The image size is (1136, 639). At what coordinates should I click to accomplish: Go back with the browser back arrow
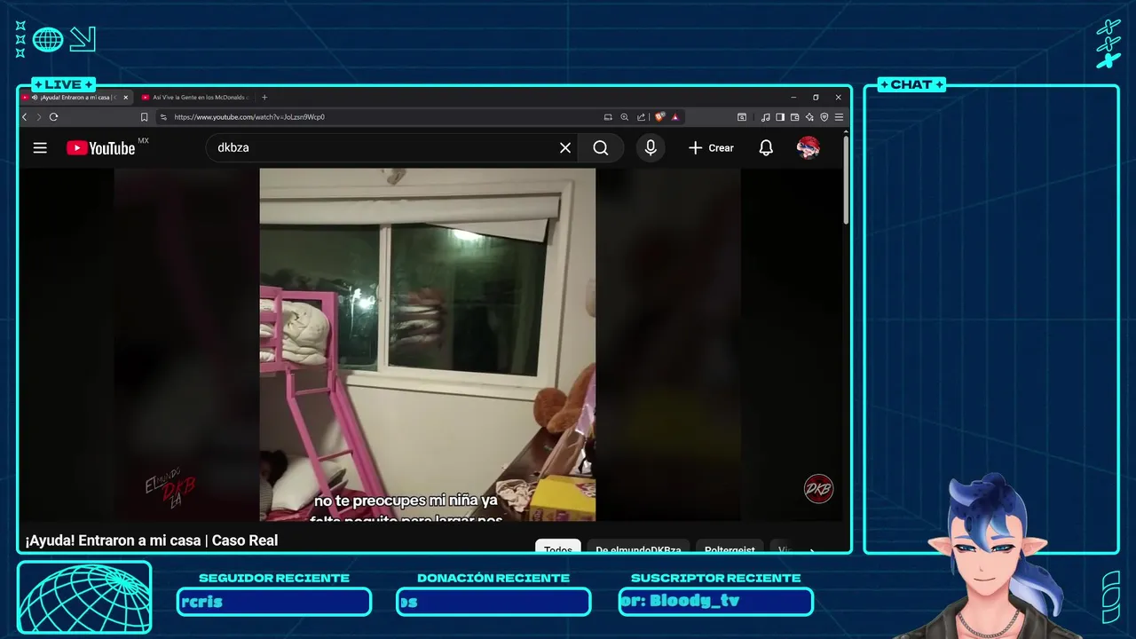[25, 117]
